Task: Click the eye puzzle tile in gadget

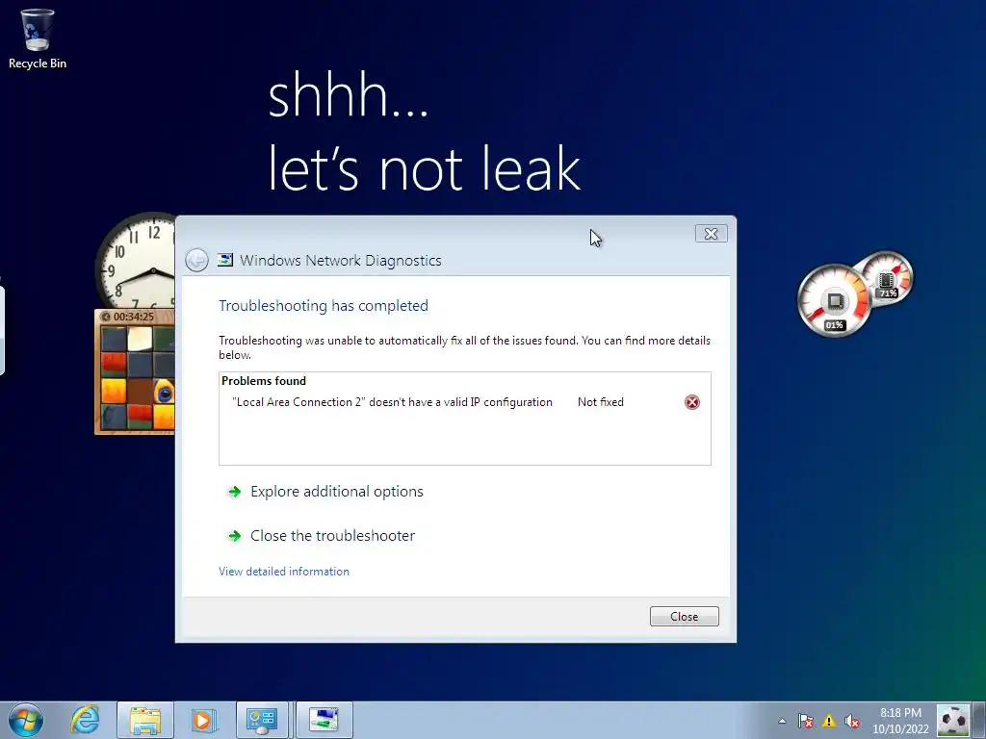Action: pos(164,393)
